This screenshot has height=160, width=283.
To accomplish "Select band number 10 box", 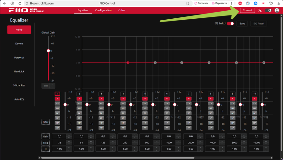I will [255, 94].
